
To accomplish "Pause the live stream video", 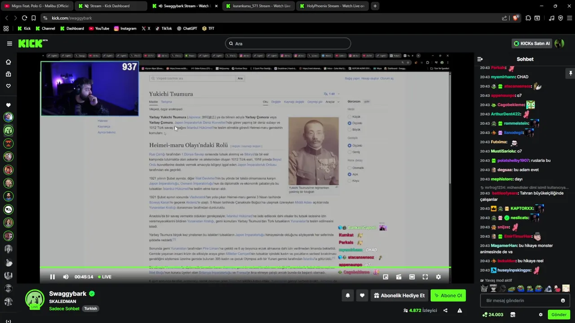I will 52,277.
